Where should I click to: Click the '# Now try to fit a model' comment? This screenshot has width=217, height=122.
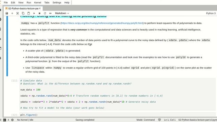tap(62, 108)
